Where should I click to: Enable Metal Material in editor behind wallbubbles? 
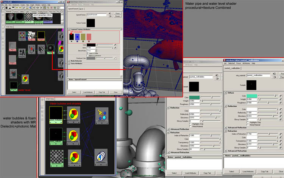(x=190, y=126)
